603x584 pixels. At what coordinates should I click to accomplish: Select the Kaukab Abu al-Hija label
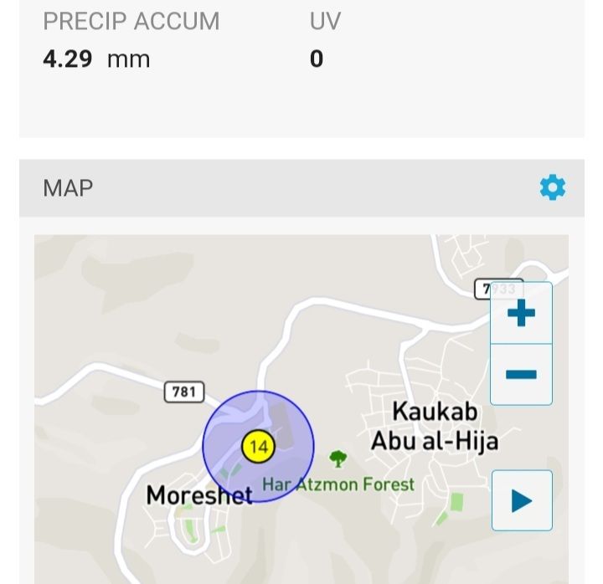pyautogui.click(x=435, y=426)
